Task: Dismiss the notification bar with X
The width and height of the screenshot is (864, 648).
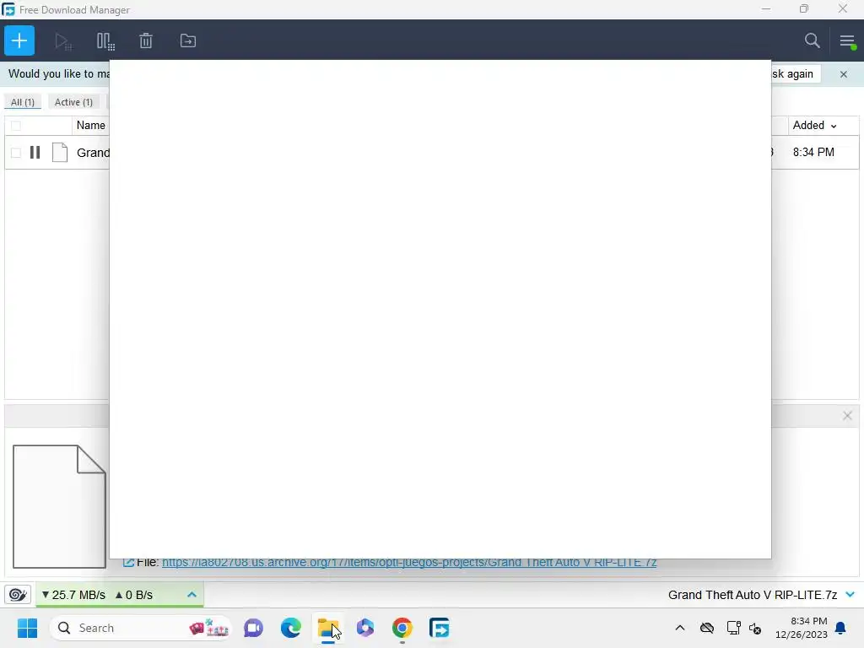Action: pos(844,74)
